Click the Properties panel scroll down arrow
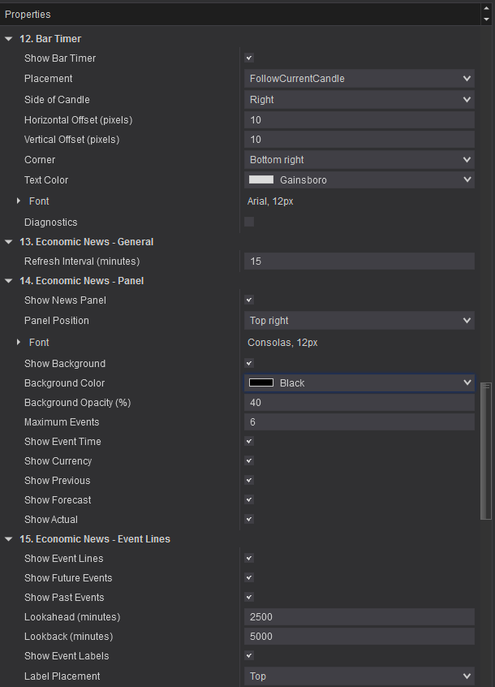 click(x=486, y=19)
